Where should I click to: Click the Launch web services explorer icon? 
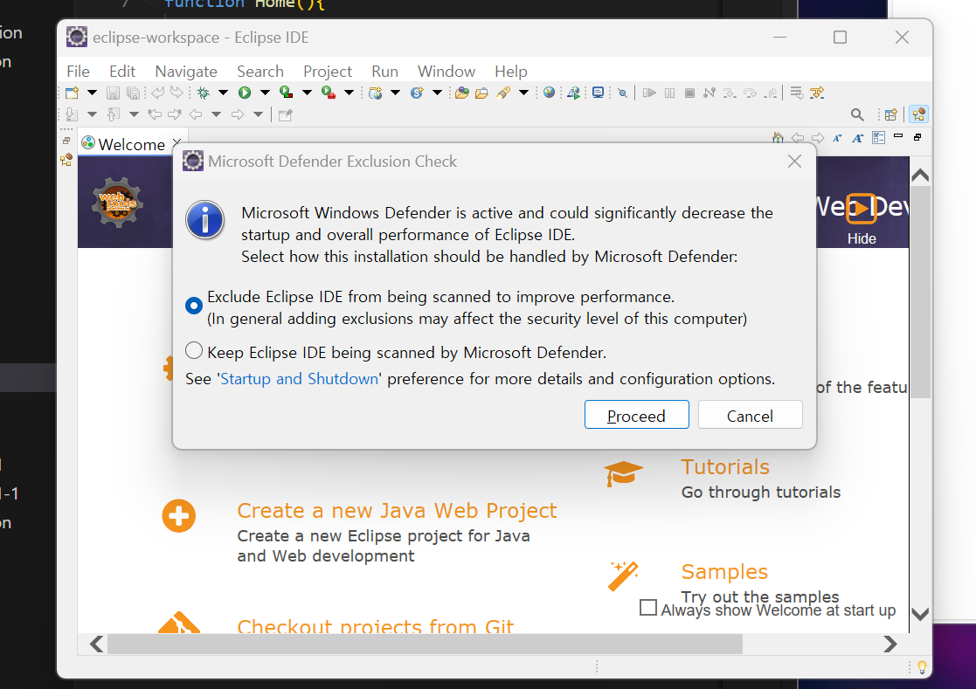tap(573, 93)
